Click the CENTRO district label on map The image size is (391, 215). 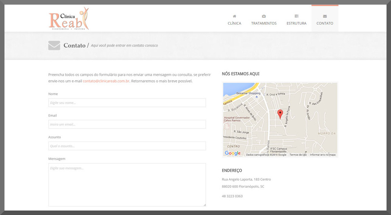point(234,146)
